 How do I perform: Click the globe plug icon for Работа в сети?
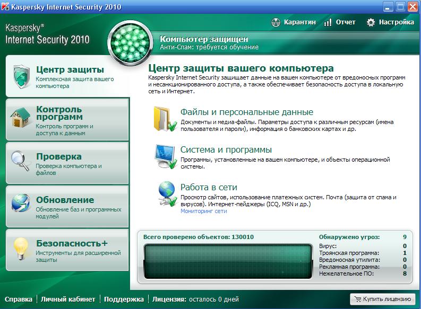pyautogui.click(x=167, y=194)
